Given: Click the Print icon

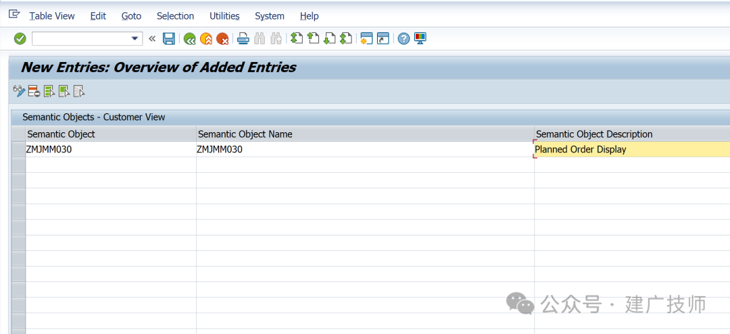Looking at the screenshot, I should pos(243,38).
